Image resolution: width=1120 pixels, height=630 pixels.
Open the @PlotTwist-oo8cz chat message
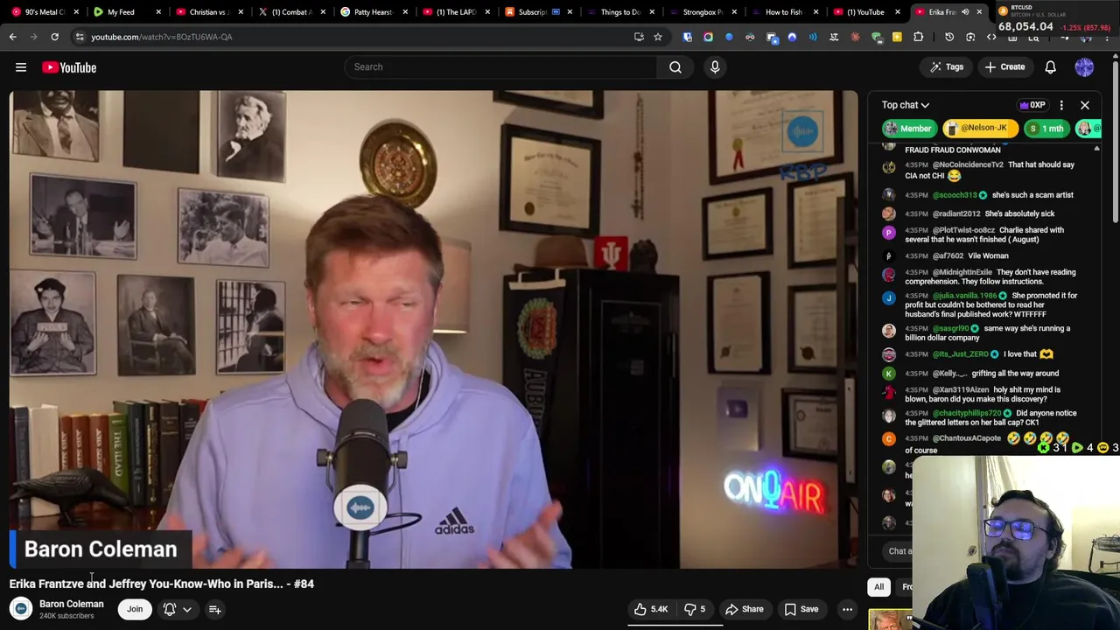tap(989, 234)
